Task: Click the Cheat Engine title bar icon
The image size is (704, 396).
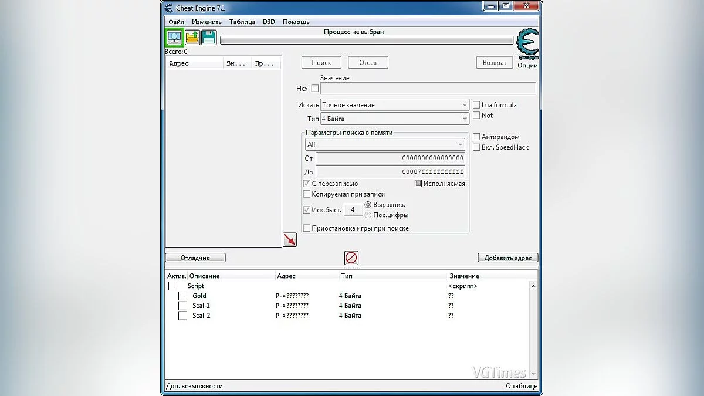Action: tap(169, 8)
